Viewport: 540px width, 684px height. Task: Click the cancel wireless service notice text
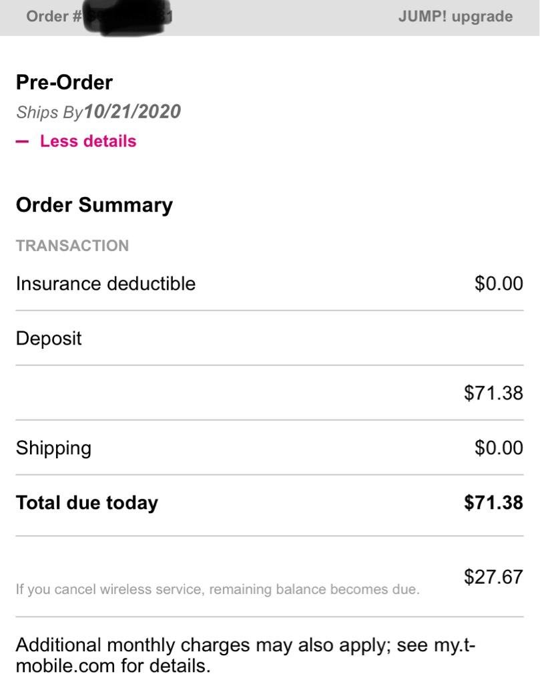pyautogui.click(x=218, y=590)
